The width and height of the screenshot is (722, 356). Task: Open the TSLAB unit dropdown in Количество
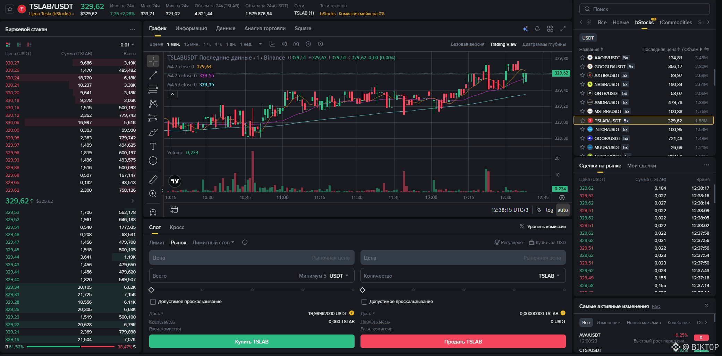(x=549, y=276)
